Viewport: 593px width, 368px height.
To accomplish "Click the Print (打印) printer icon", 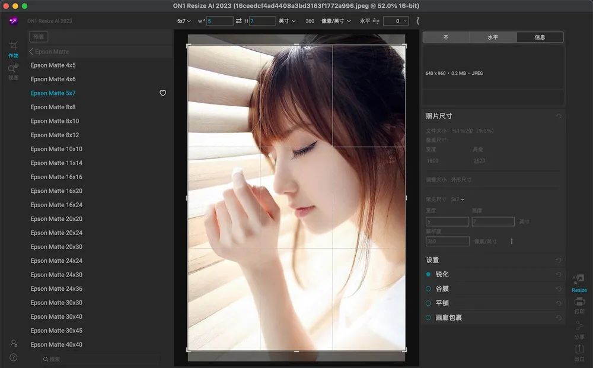I will tap(579, 302).
